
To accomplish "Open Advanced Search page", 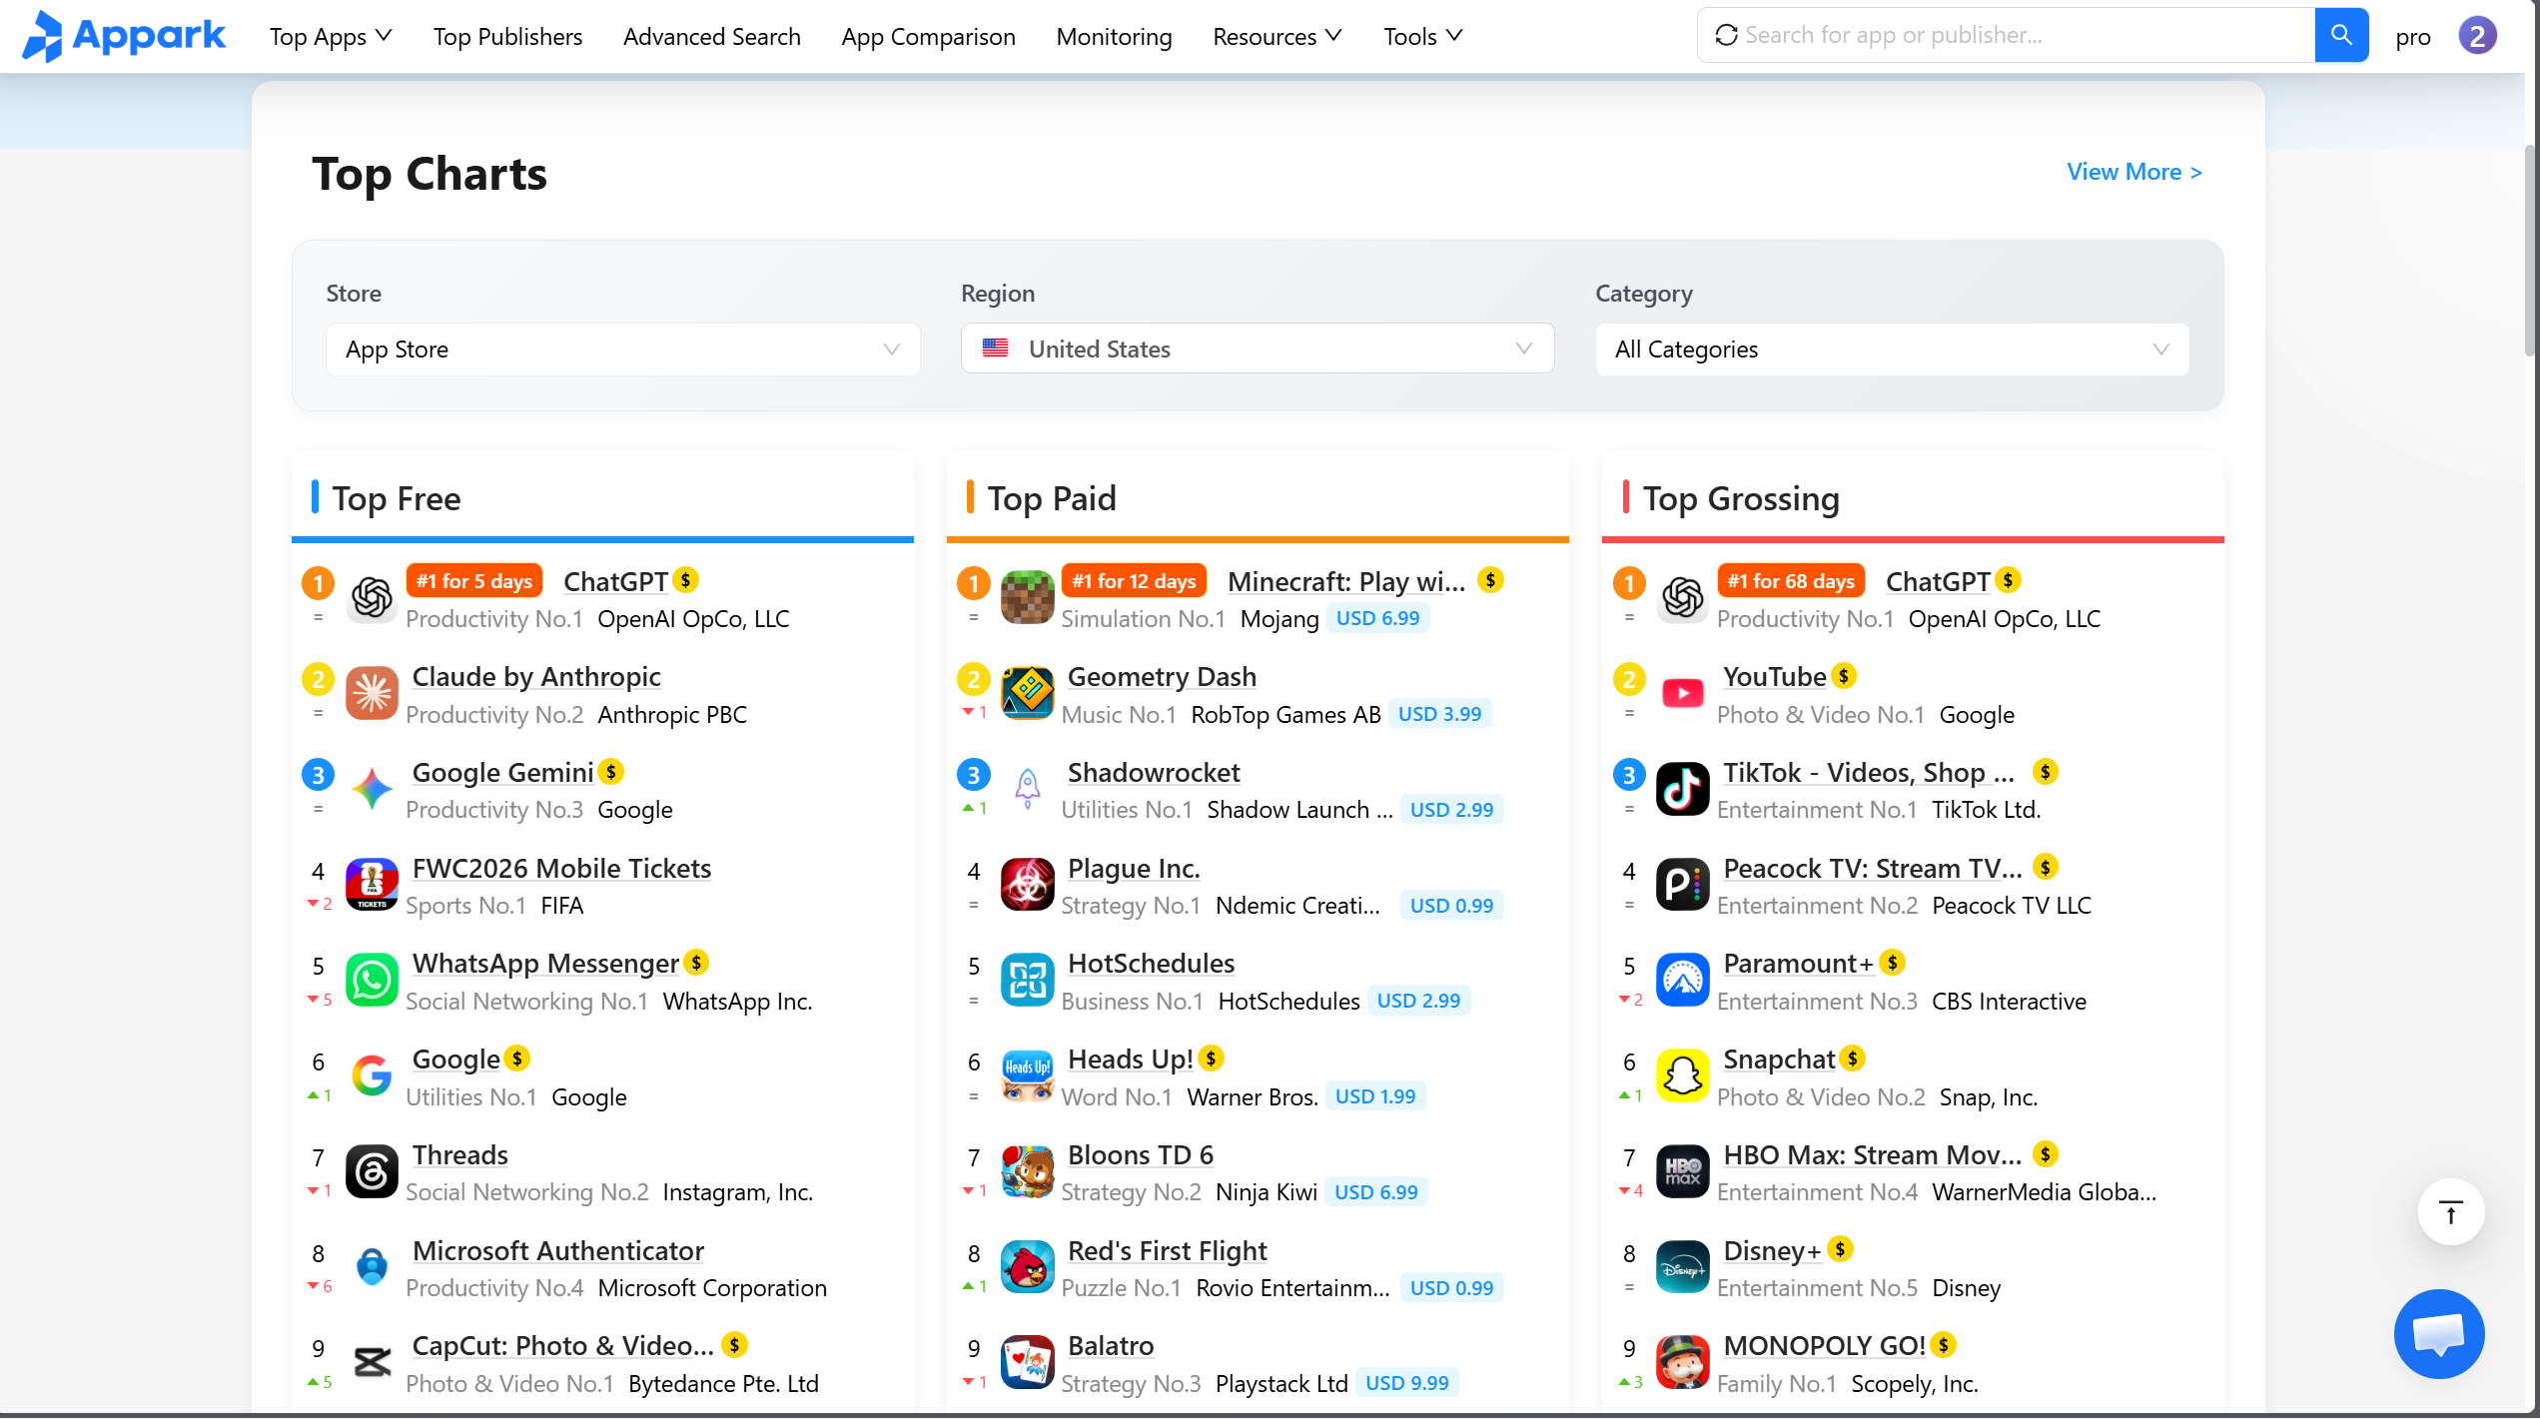I will click(x=712, y=37).
